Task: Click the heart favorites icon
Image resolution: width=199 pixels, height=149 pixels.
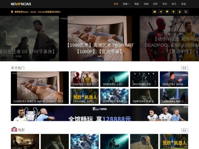Action: (x=167, y=12)
